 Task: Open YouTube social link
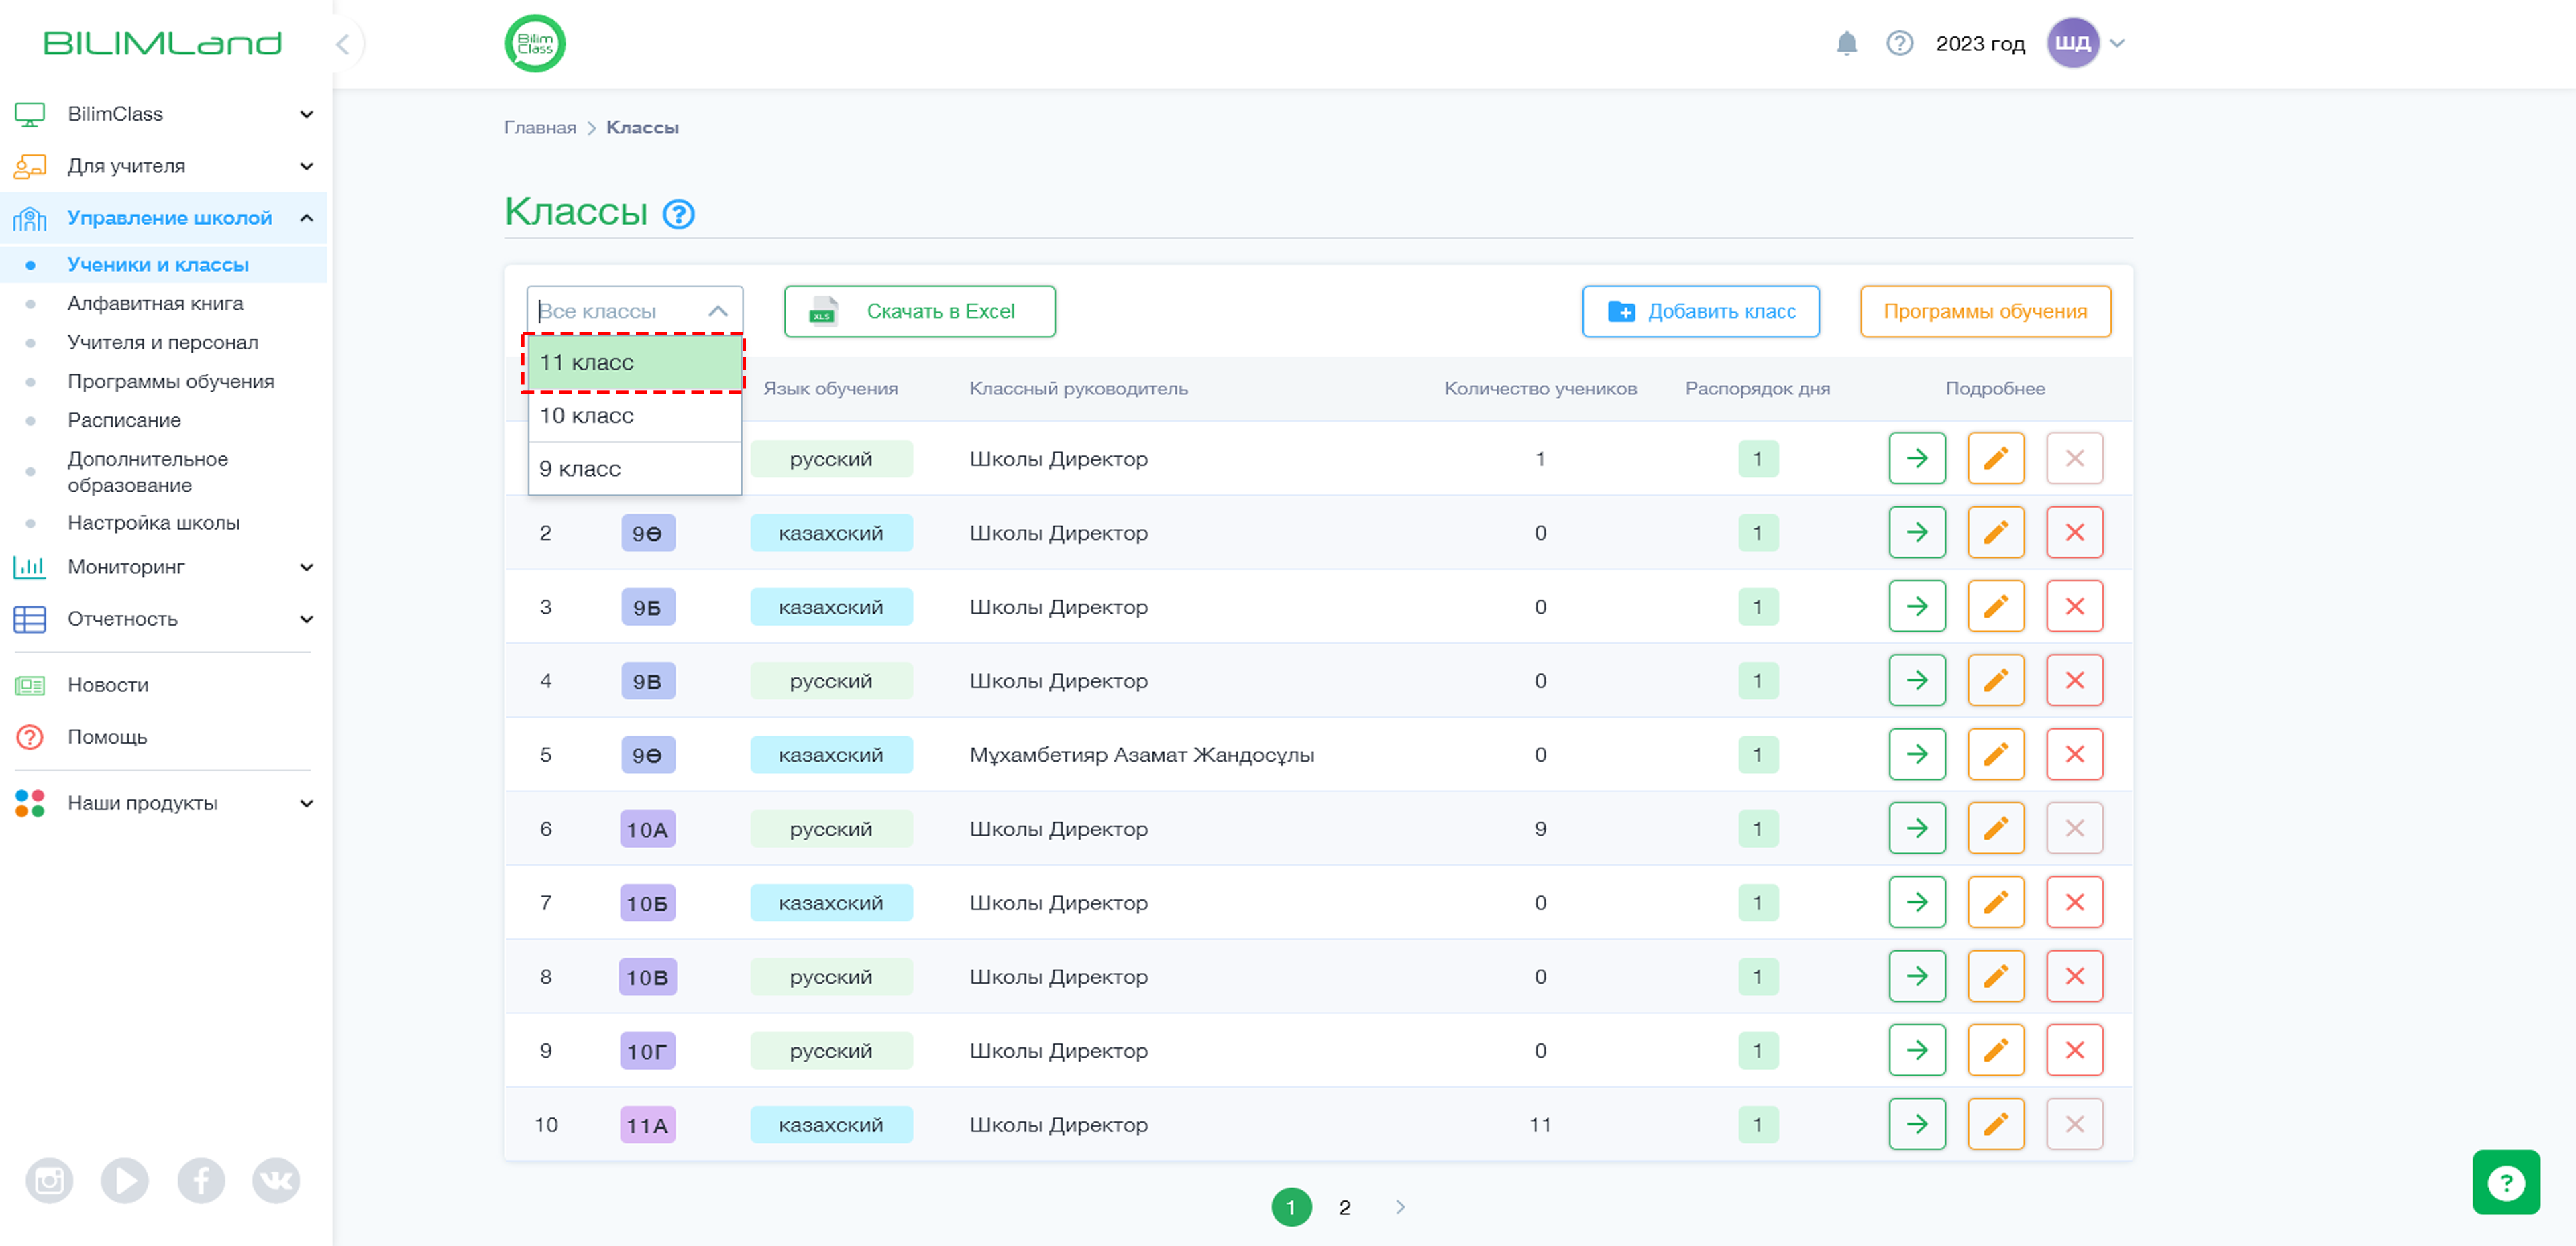pos(125,1181)
